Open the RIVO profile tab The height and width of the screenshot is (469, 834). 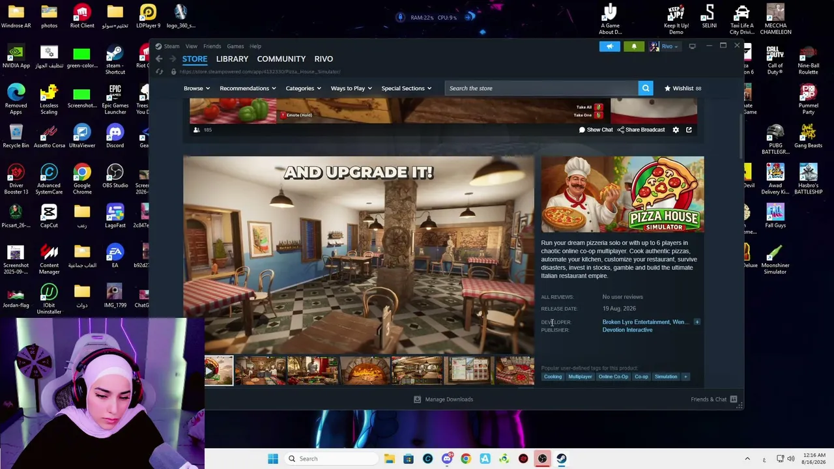(323, 59)
